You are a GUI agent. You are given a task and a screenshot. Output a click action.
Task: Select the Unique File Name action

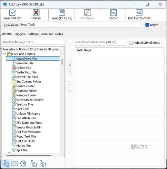pyautogui.click(x=28, y=113)
